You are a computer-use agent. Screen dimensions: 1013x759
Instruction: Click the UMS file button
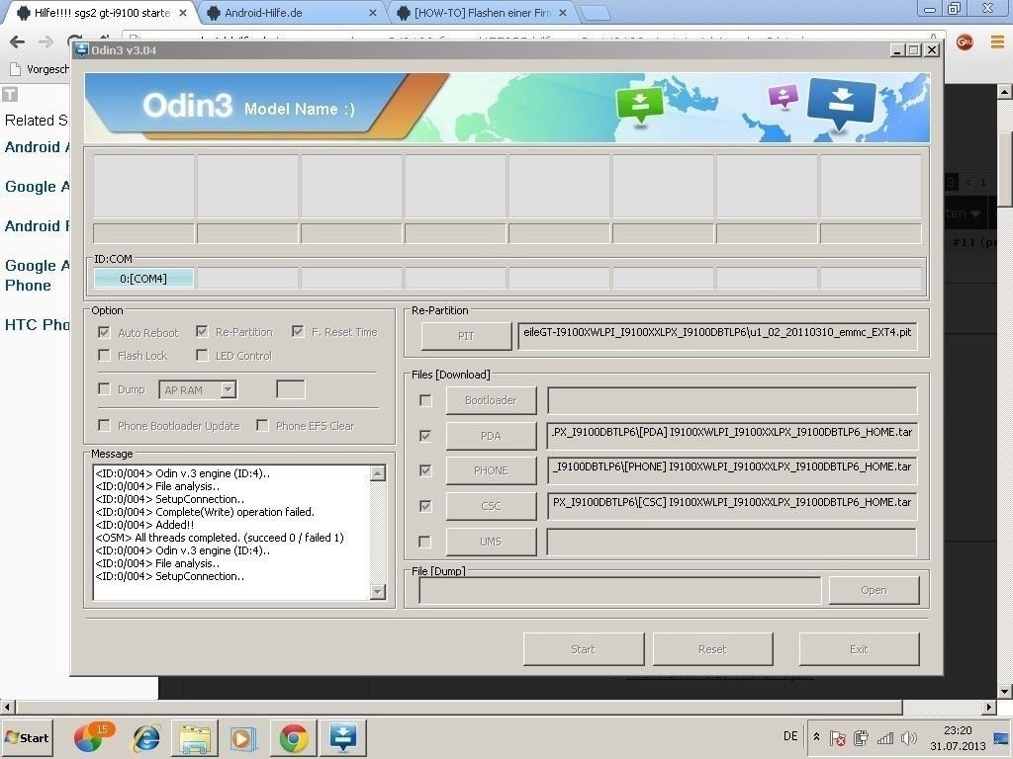491,542
